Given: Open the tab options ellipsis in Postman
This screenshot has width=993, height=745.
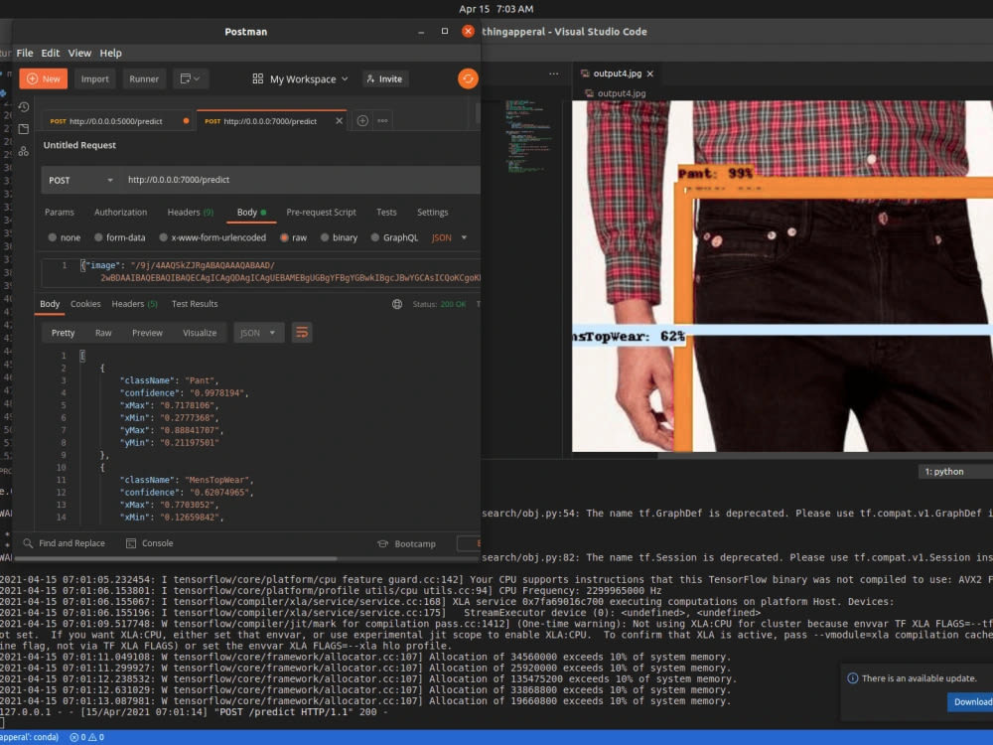Looking at the screenshot, I should coord(382,120).
